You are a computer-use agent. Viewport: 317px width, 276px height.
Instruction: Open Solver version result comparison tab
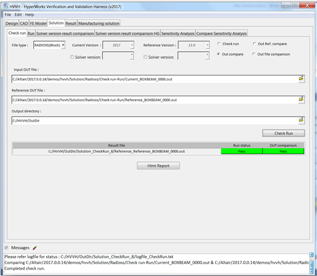(65, 33)
